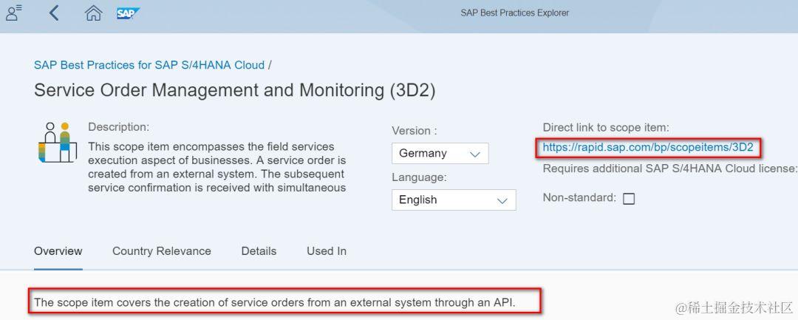Open the user profile menu icon
Screen dimensions: 798x320
14,13
